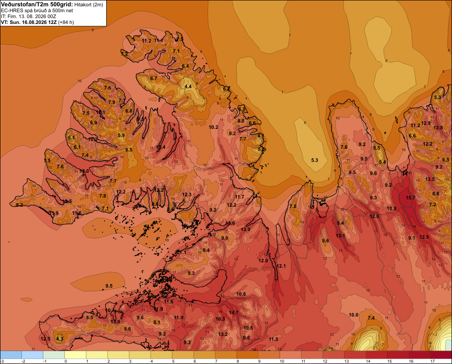The width and height of the screenshot is (452, 364).
Task: Pick the legend swatch between -1 and 0
Action: coord(54,355)
